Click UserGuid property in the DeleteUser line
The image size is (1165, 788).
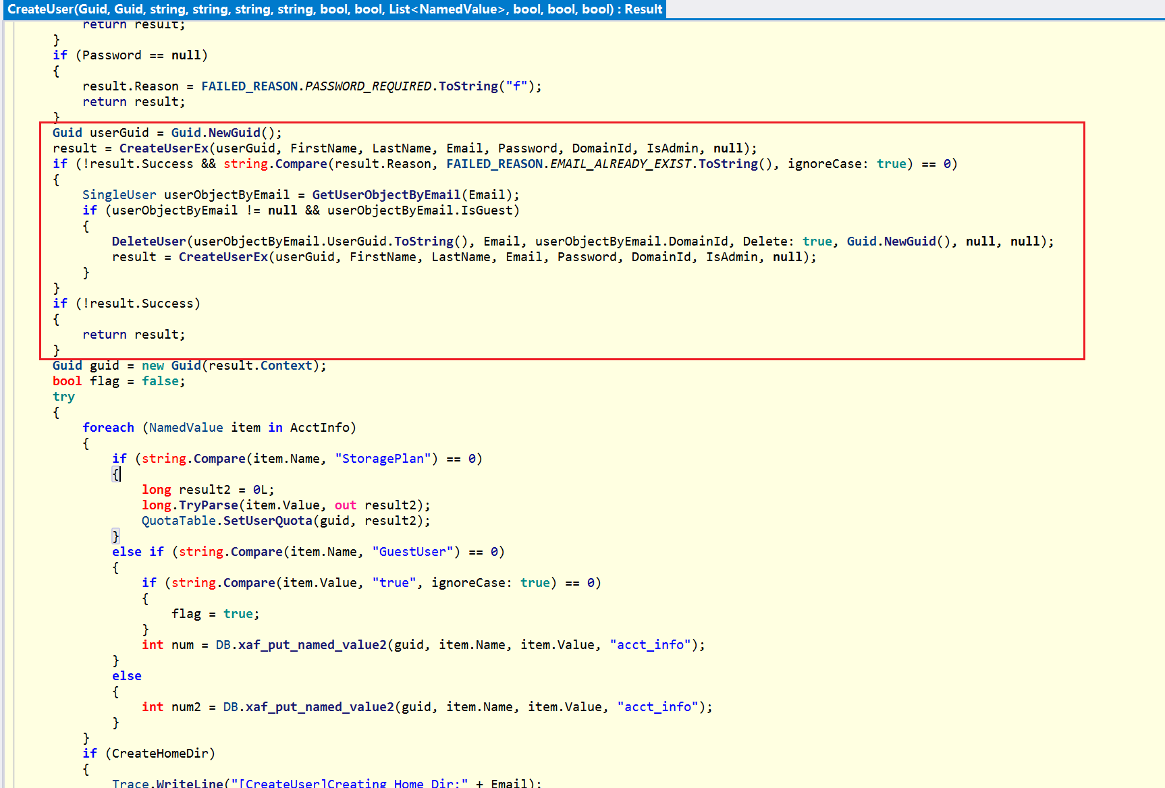[356, 242]
